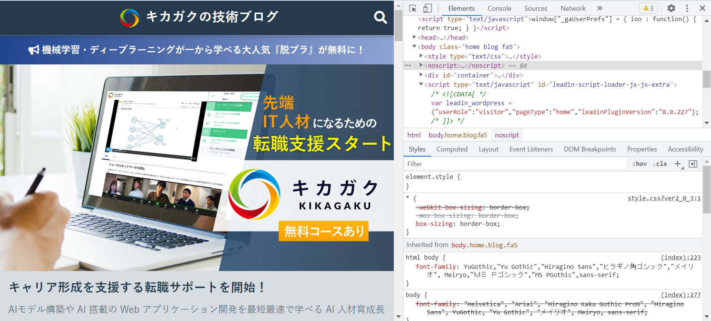The image size is (711, 321).
Task: Open the Accessibility sub-tab
Action: tap(685, 149)
